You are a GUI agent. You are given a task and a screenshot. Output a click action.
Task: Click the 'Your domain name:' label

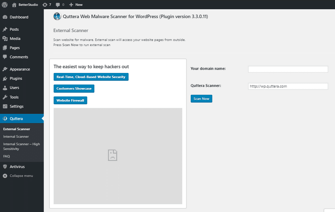(208, 69)
